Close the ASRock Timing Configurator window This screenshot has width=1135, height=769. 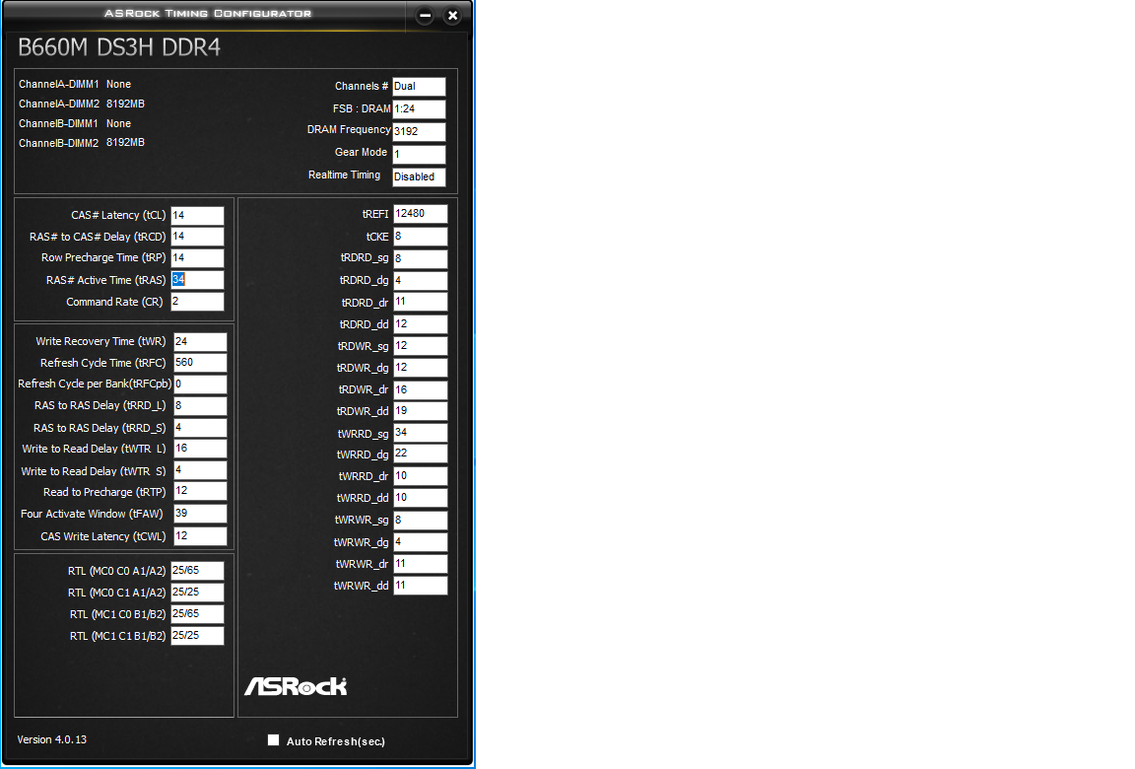(x=452, y=15)
